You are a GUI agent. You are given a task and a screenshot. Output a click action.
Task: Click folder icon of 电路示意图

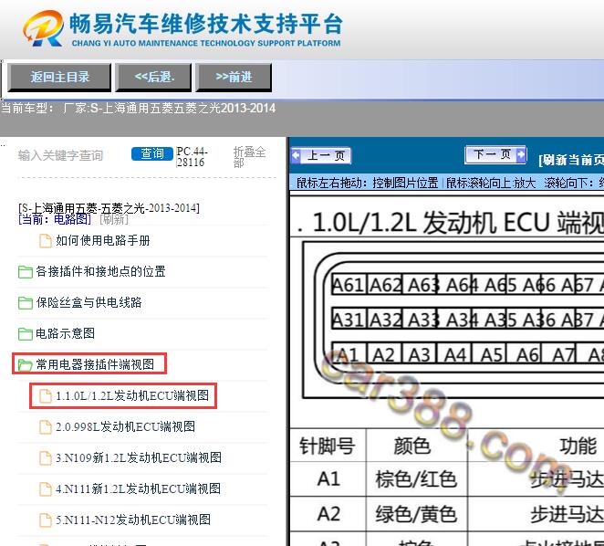(x=25, y=333)
